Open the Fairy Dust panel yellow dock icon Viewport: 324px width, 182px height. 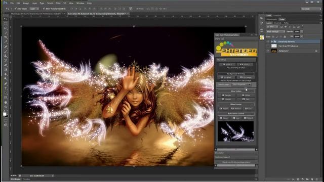pyautogui.click(x=262, y=37)
